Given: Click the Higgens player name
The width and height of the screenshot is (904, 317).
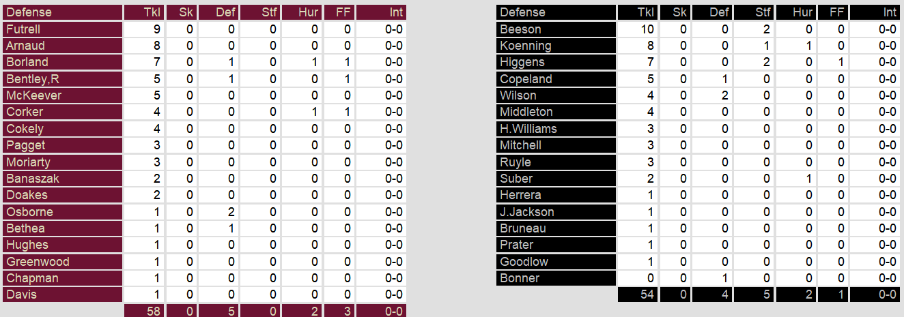Looking at the screenshot, I should pyautogui.click(x=522, y=62).
